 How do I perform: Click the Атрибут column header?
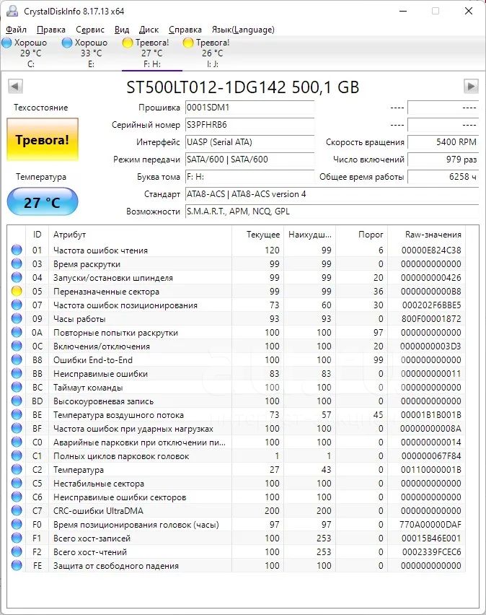(140, 235)
